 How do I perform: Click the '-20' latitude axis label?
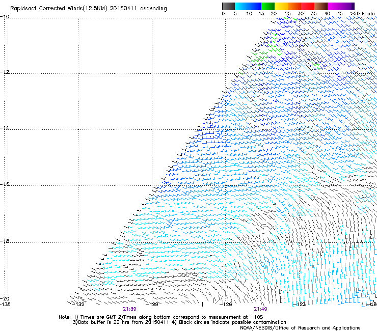pos(5,298)
